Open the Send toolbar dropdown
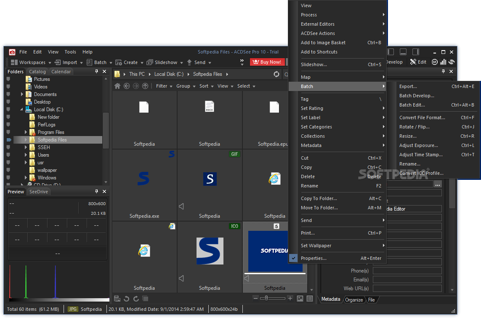Screen dimensions: 481x318 (x=199, y=62)
